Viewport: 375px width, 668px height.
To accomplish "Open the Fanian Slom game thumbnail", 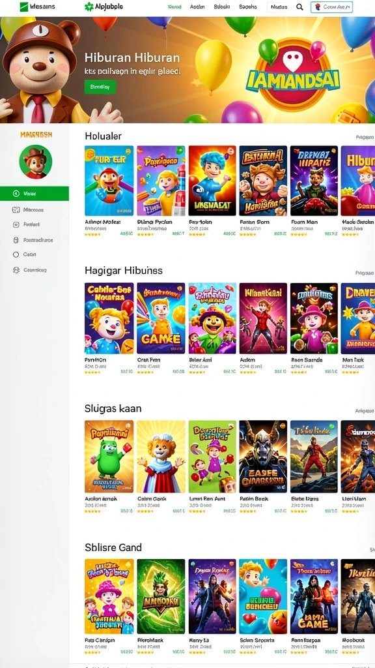I will point(263,181).
